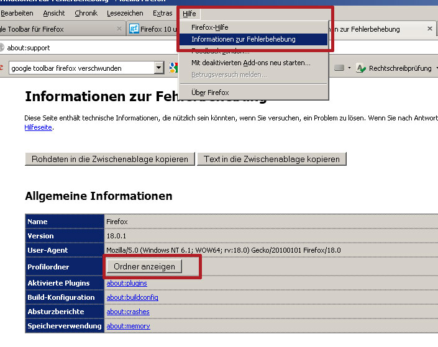Click the Aktivierte Plugins row label
Image resolution: width=438 pixels, height=347 pixels.
coord(58,283)
